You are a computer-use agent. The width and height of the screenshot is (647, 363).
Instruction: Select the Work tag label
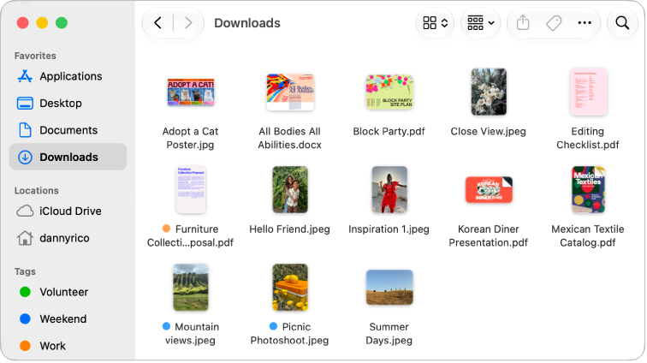[x=52, y=346]
